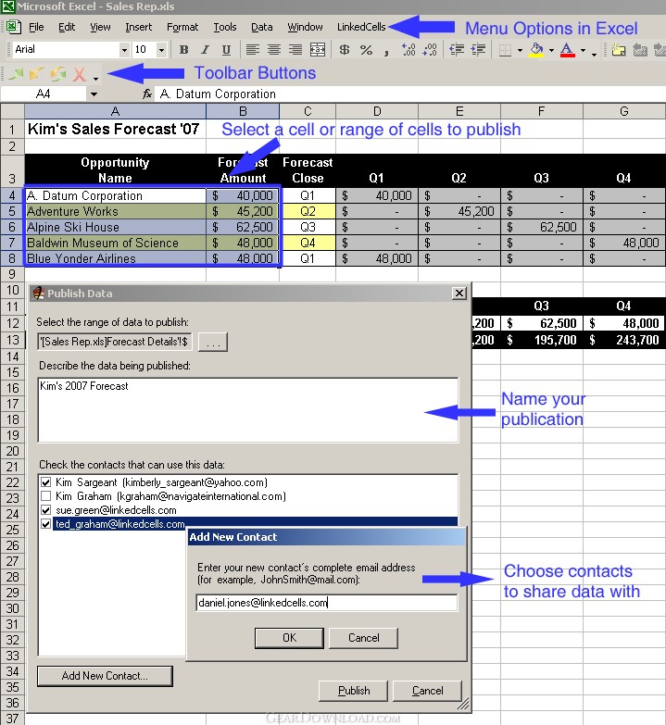Center cell text horizontally
This screenshot has width=666, height=725.
[x=274, y=49]
